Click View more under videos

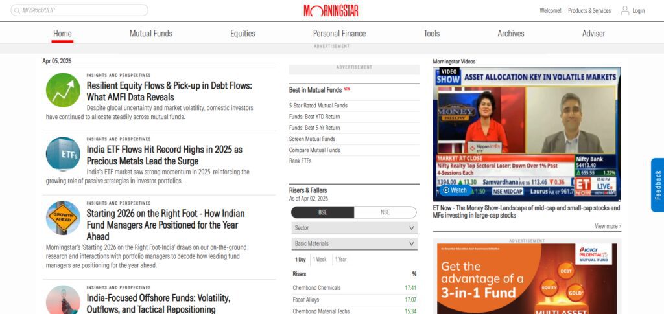tap(608, 226)
